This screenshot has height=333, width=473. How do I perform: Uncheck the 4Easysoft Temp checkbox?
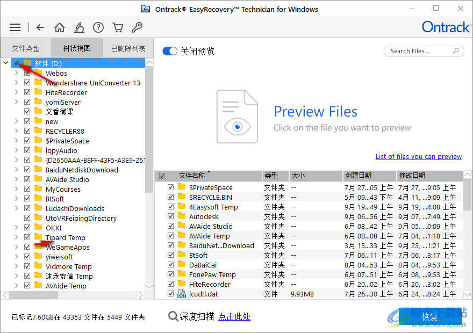[171, 206]
